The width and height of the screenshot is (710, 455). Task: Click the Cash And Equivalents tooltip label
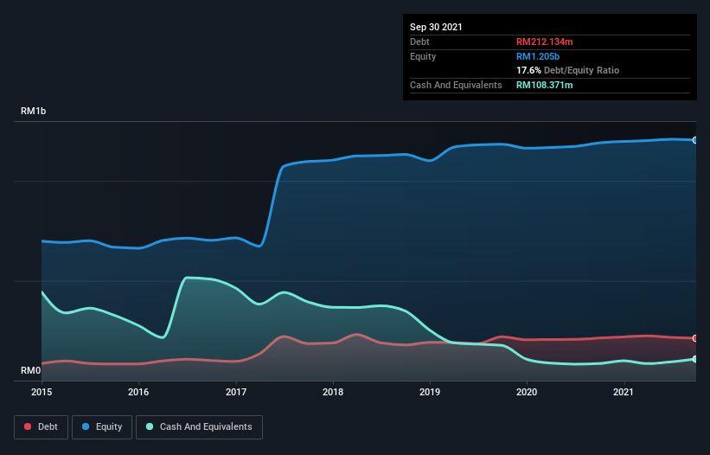pos(456,85)
